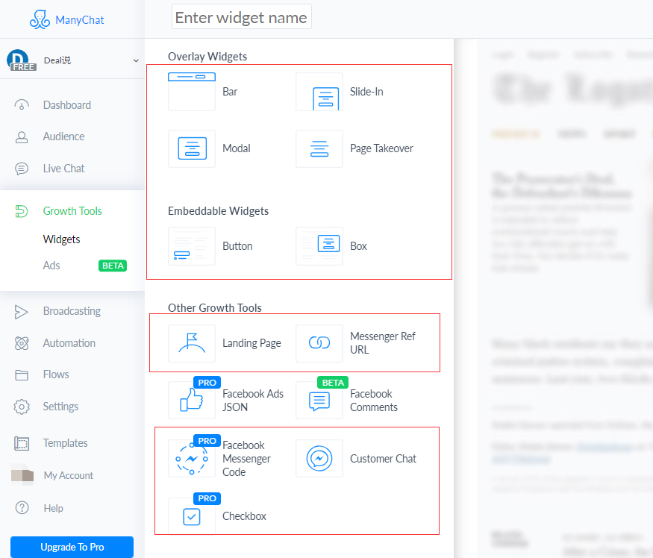653x558 pixels.
Task: Click the Growth Tools magnet icon
Action: 22,211
